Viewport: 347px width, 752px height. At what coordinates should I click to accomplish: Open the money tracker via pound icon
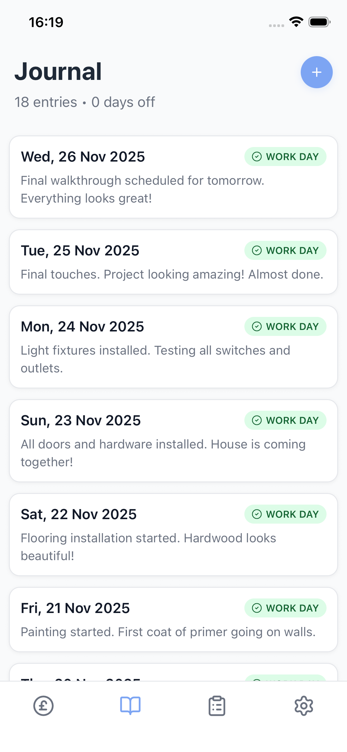pyautogui.click(x=43, y=706)
